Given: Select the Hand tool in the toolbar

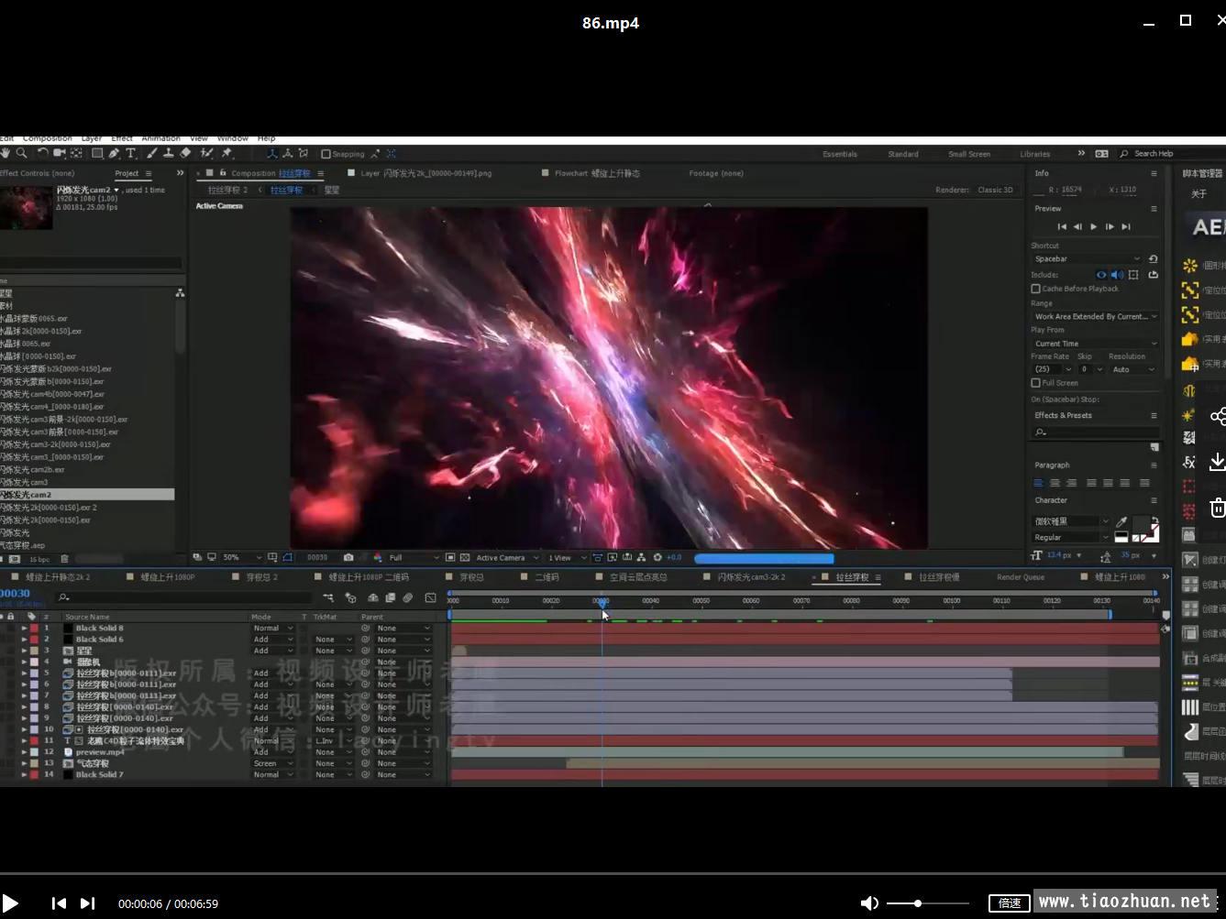Looking at the screenshot, I should (6, 154).
